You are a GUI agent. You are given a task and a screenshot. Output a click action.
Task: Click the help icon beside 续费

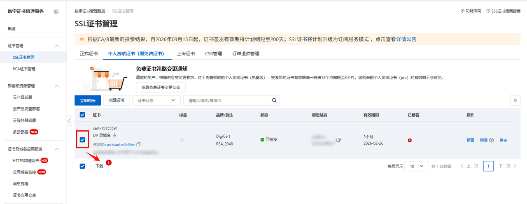(x=491, y=140)
